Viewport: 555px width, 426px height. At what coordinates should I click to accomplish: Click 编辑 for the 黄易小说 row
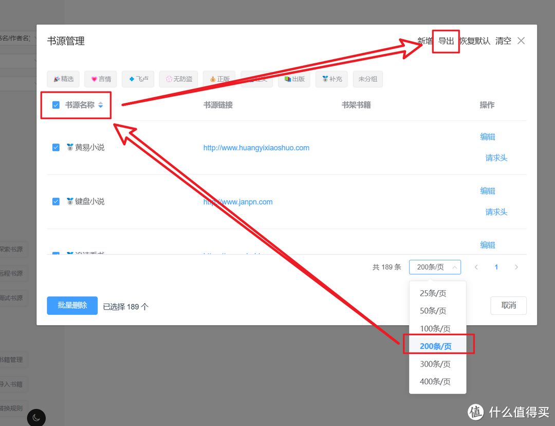[x=487, y=137]
